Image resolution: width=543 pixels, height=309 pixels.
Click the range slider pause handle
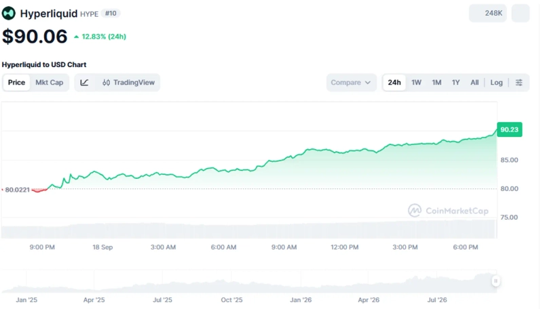[495, 281]
